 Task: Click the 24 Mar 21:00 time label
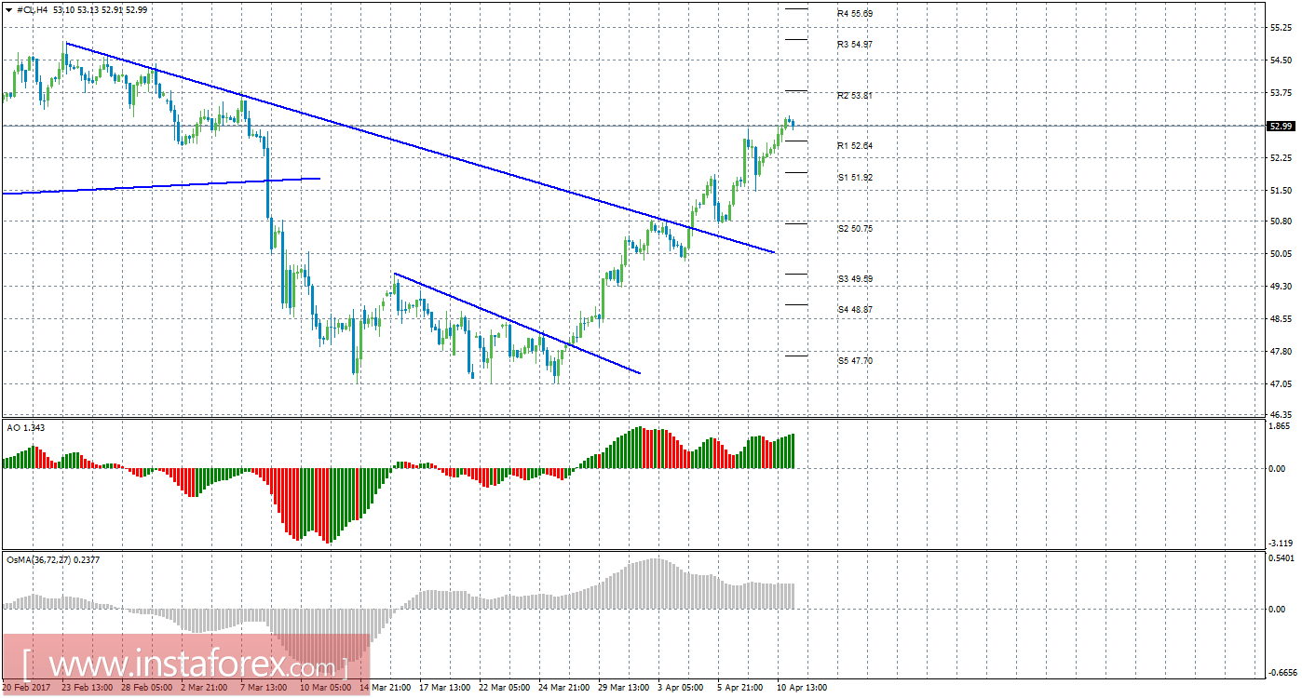point(564,689)
